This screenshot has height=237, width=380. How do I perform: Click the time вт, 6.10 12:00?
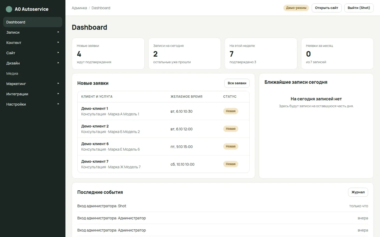(x=181, y=129)
